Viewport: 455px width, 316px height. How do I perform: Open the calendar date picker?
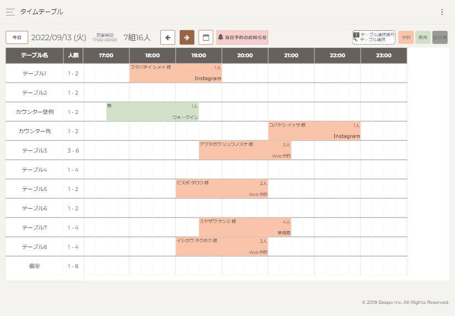(205, 37)
